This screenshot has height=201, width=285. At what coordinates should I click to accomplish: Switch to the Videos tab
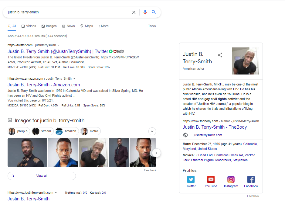click(29, 26)
